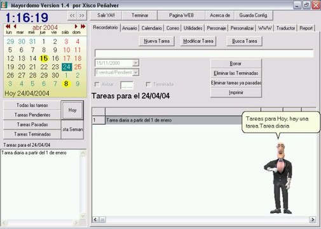Click the Avisar time input field
This screenshot has width=321, height=229.
[x=126, y=85]
